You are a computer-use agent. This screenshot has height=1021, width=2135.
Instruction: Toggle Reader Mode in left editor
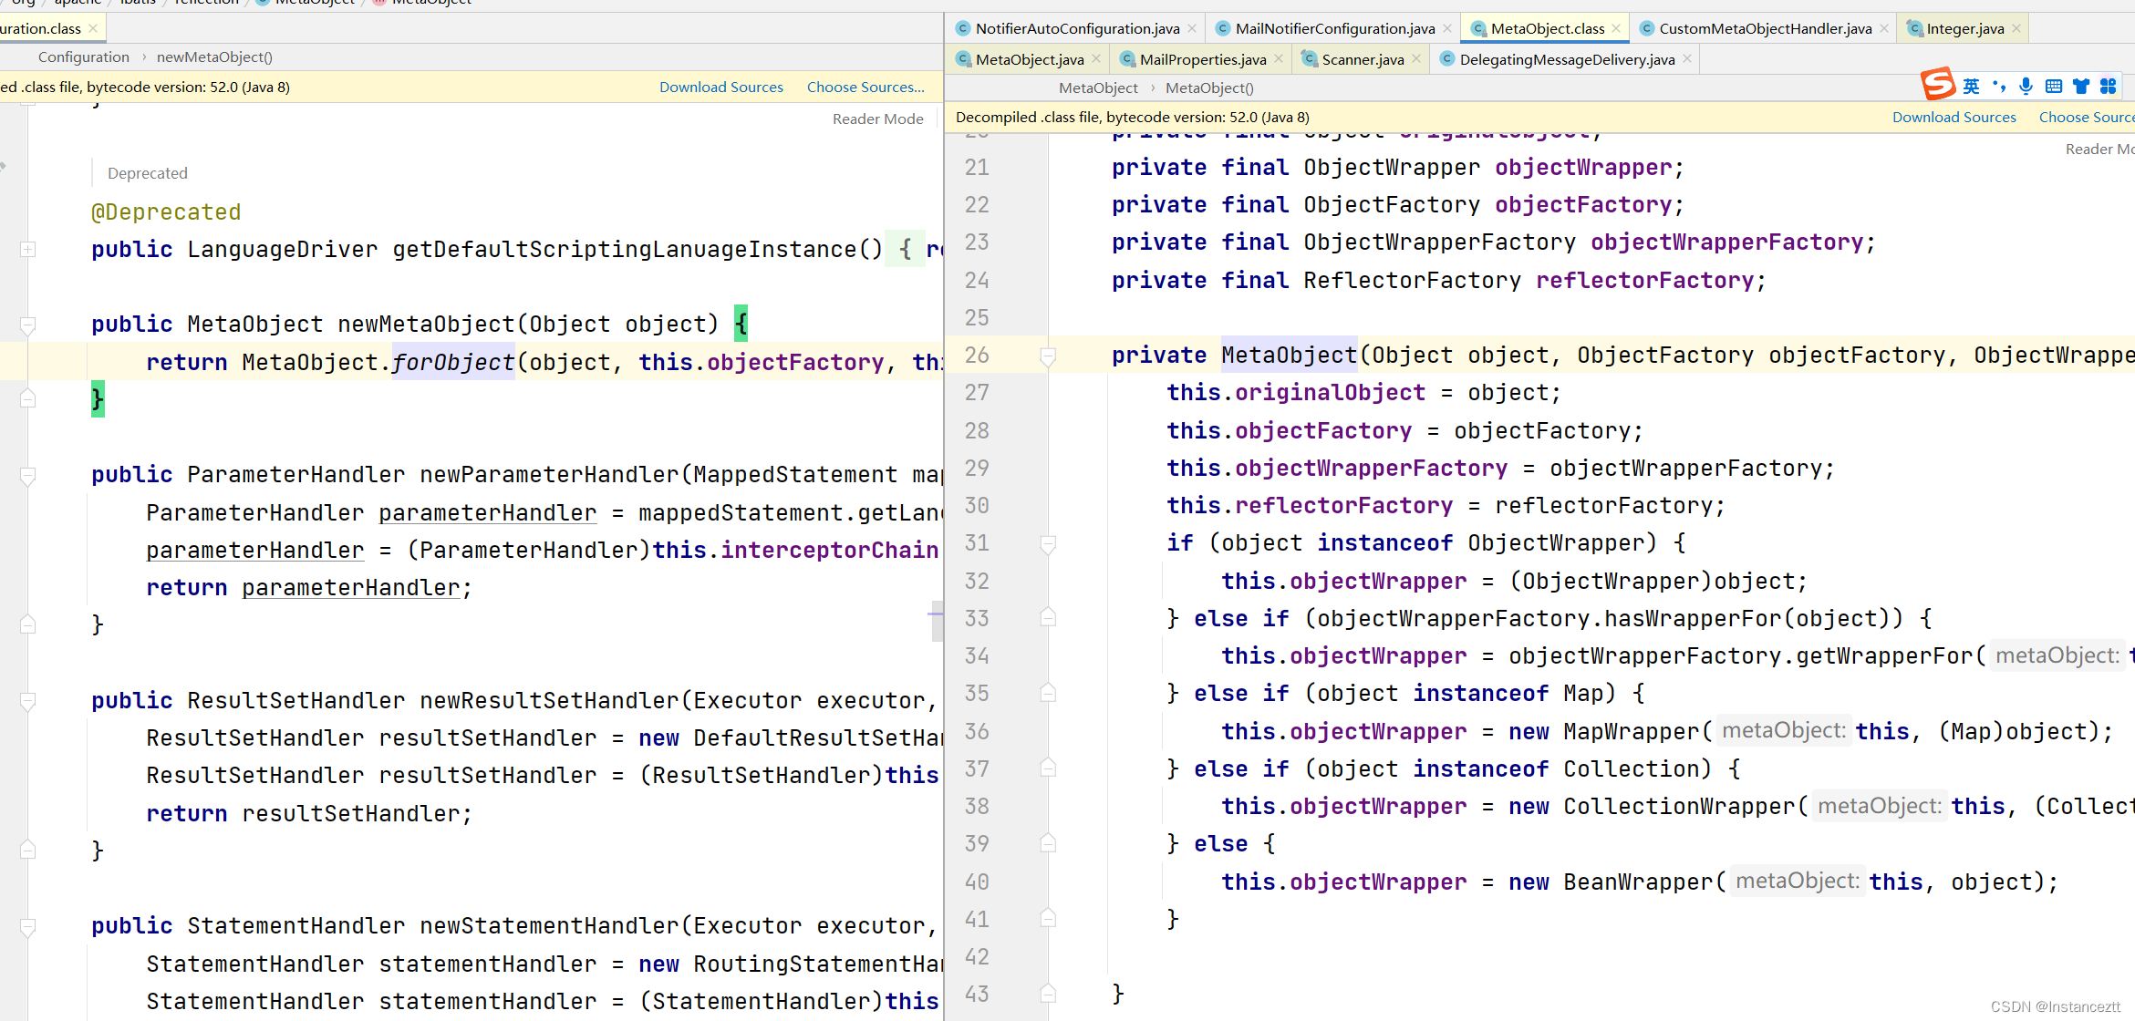[x=877, y=119]
